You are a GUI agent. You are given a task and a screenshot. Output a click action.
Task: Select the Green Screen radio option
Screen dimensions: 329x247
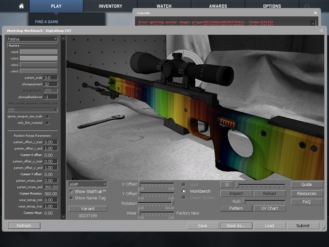coord(184,198)
